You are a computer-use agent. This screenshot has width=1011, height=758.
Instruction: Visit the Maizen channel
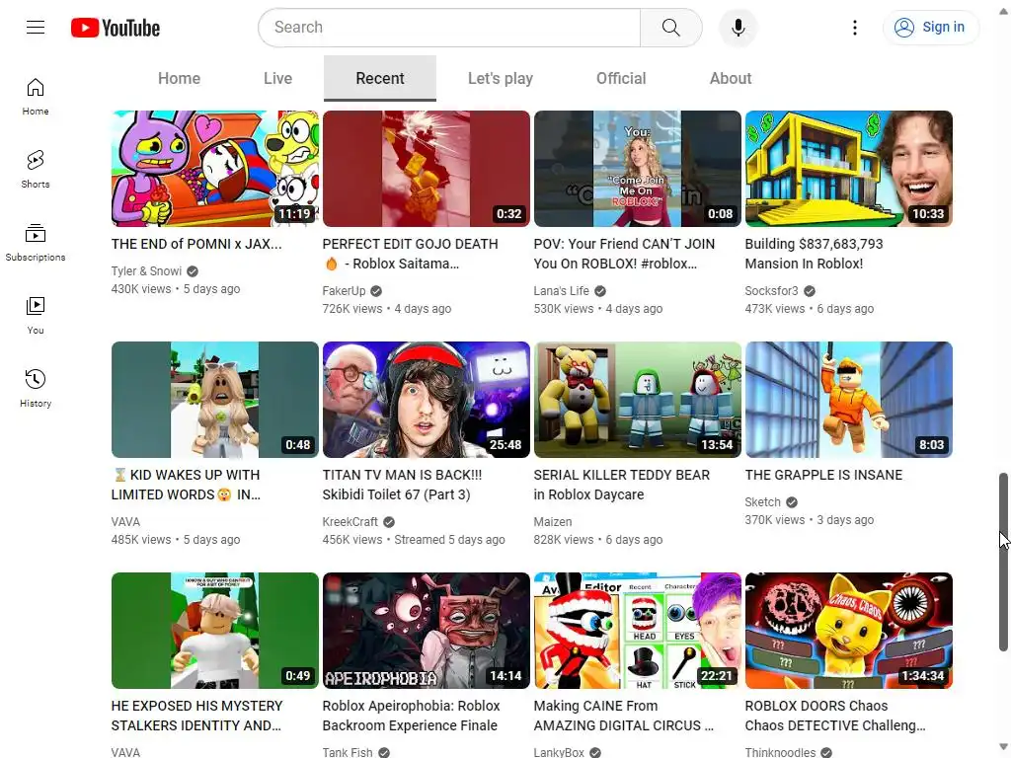[553, 522]
